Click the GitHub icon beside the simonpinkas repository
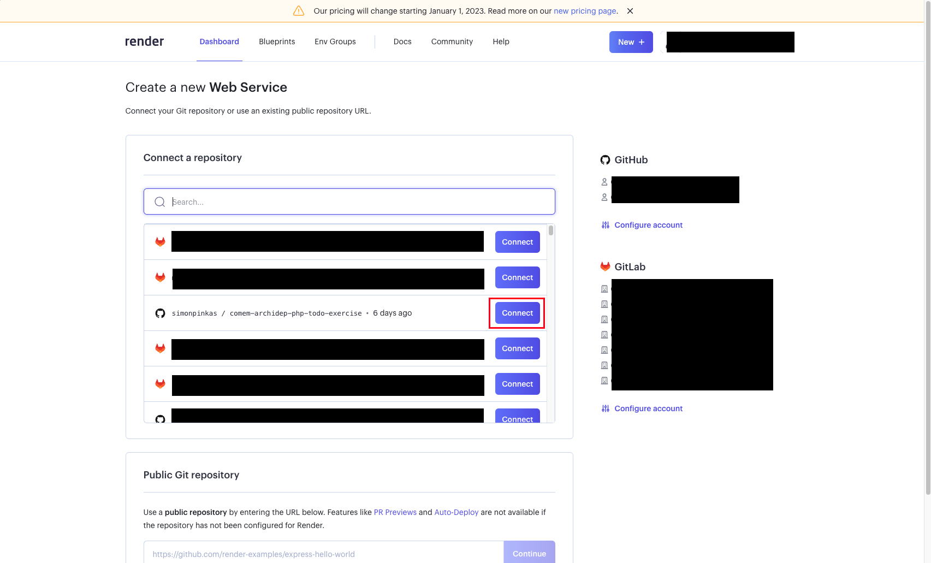This screenshot has width=931, height=563. (160, 313)
